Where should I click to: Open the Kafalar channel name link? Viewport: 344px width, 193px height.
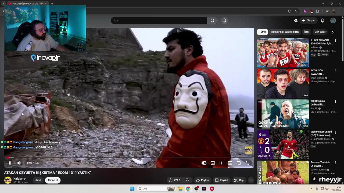[18, 179]
